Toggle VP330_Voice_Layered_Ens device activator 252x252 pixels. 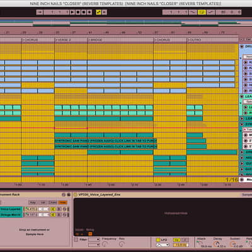pos(76,195)
